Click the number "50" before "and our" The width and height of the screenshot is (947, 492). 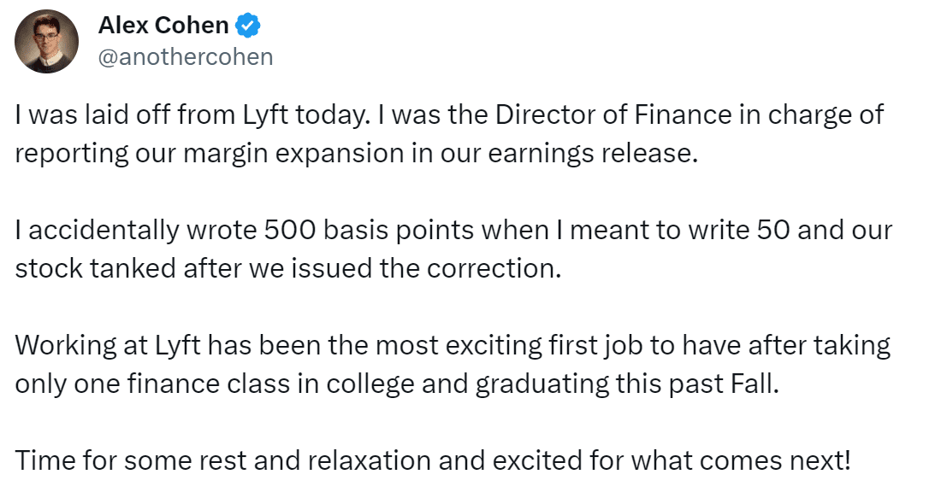773,231
